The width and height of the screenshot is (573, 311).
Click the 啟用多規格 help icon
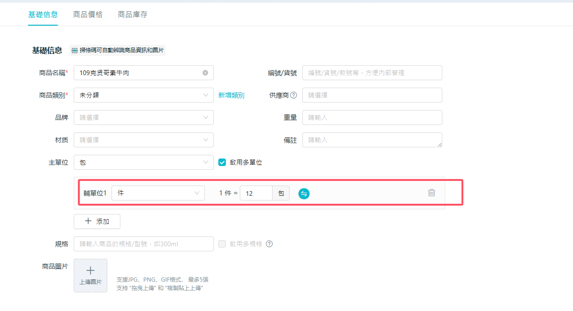tap(269, 244)
